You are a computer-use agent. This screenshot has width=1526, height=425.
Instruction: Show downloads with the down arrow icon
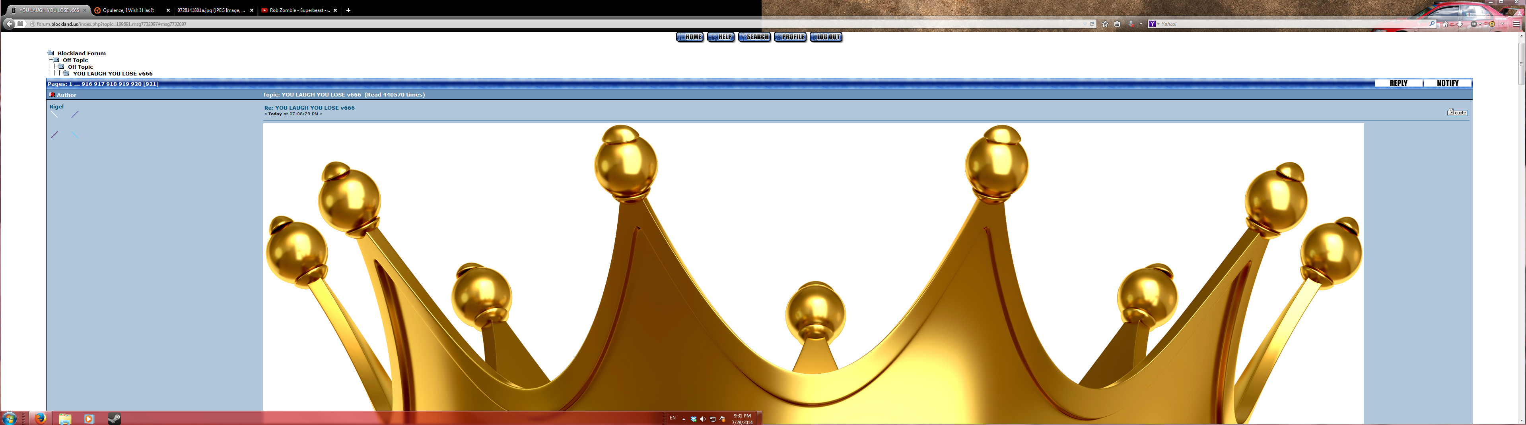click(x=1460, y=24)
